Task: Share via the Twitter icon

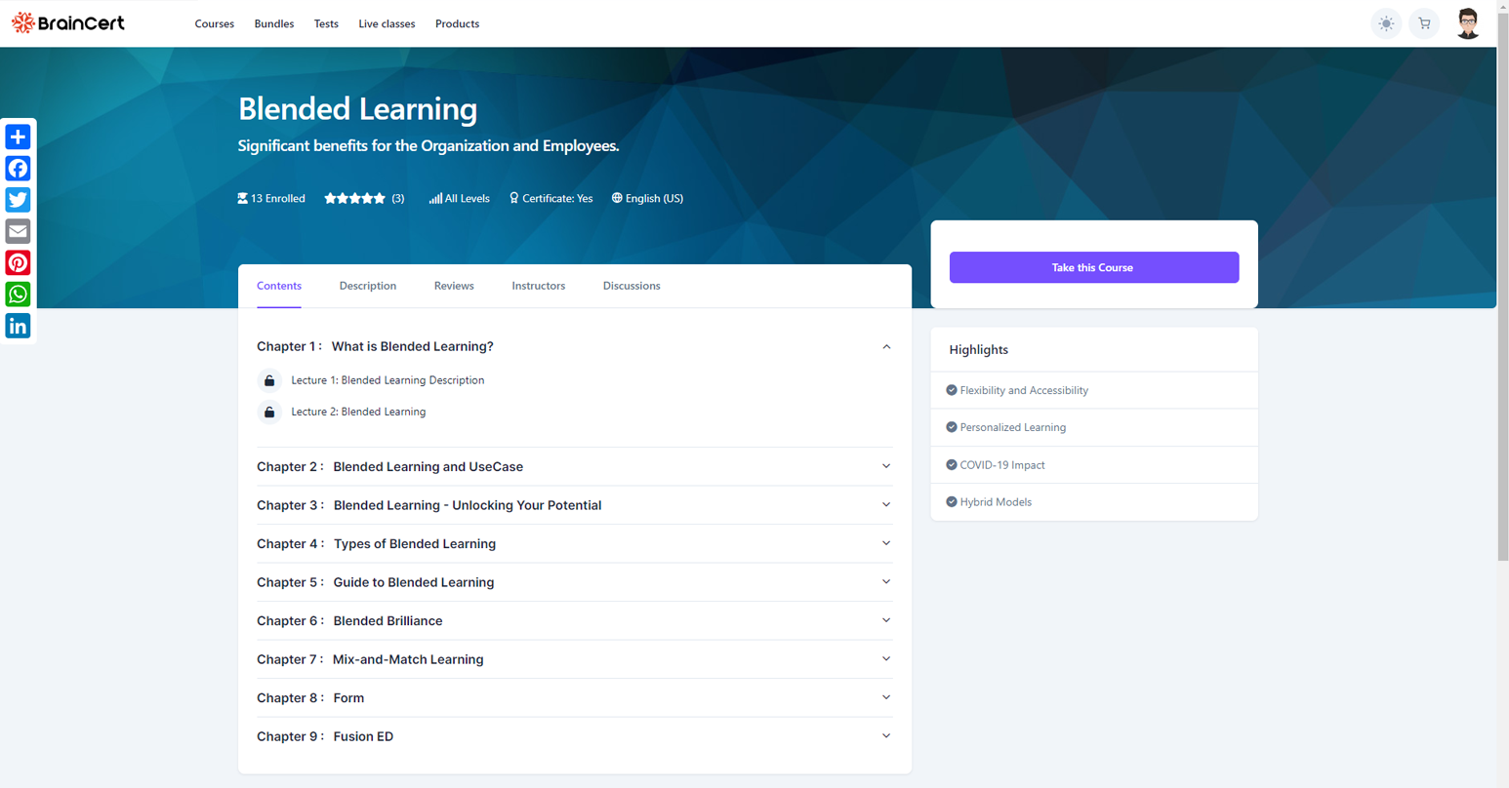Action: pyautogui.click(x=18, y=199)
